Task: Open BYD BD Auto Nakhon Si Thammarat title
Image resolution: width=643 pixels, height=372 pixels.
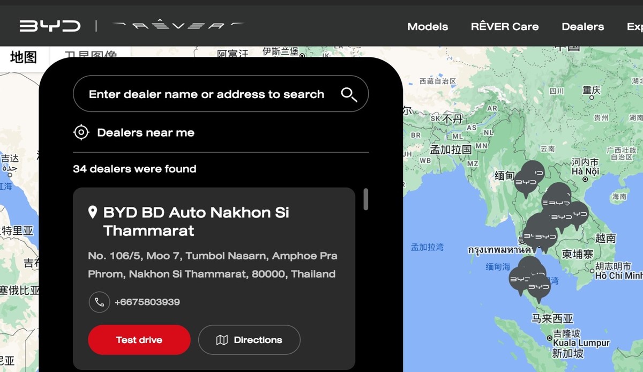Action: pyautogui.click(x=196, y=221)
